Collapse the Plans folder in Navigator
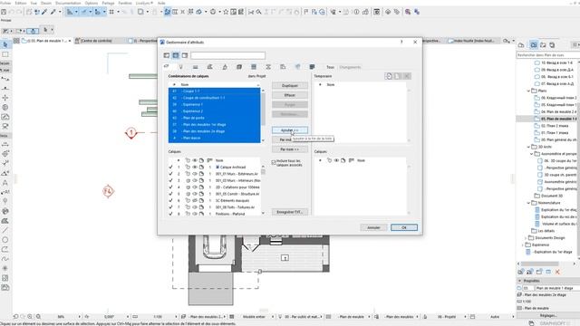The height and width of the screenshot is (326, 580). (x=528, y=91)
